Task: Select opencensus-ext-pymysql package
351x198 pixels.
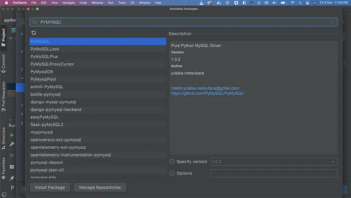Action: [x=97, y=140]
